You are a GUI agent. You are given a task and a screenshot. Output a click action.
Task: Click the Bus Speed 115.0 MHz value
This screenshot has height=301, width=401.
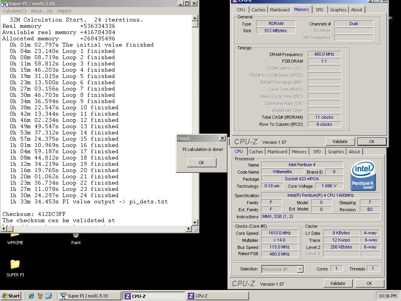(280, 247)
